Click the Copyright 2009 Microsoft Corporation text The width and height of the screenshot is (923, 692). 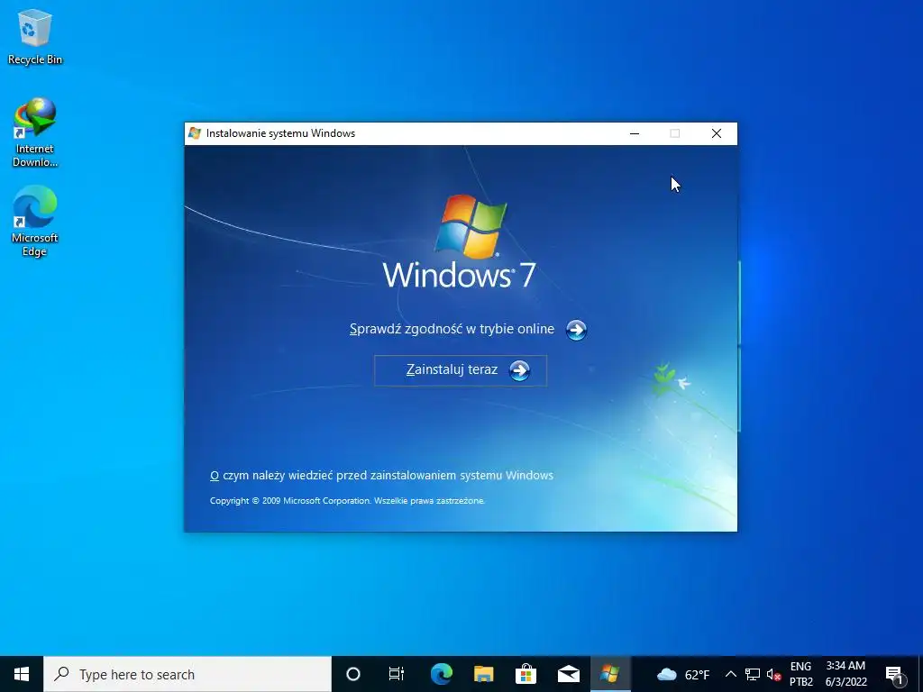pyautogui.click(x=347, y=501)
